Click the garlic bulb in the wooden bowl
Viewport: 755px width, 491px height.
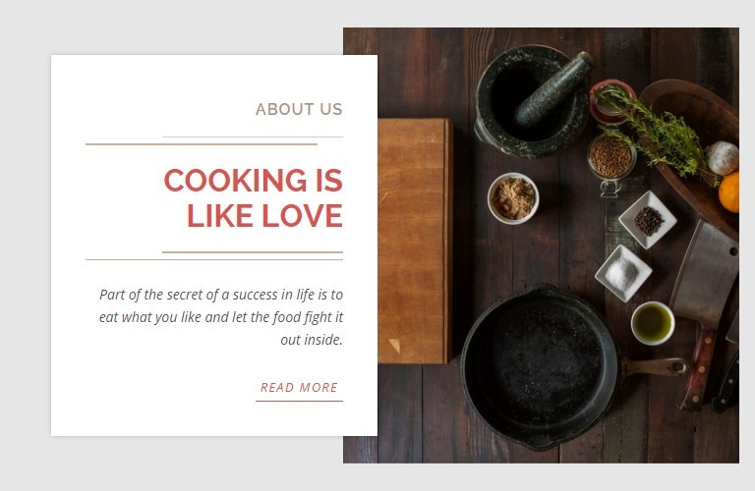(x=723, y=158)
